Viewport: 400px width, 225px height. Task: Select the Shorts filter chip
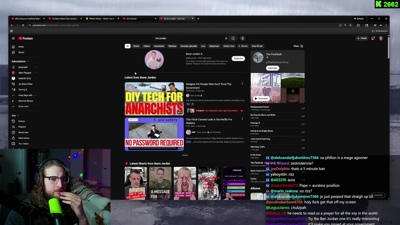[x=136, y=46]
